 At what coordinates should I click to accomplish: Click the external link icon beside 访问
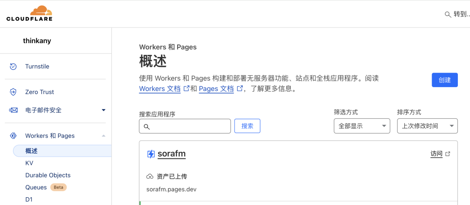[x=448, y=154]
